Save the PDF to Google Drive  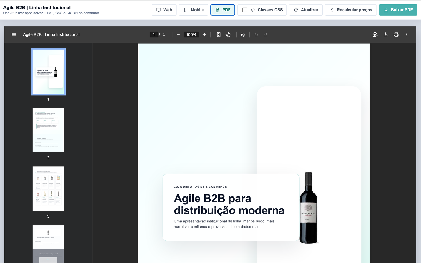point(375,34)
